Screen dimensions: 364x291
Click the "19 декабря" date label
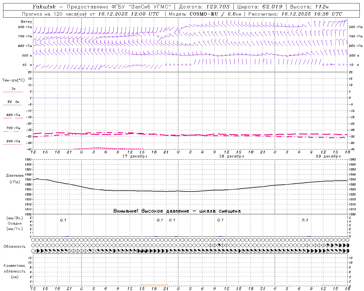click(328, 156)
